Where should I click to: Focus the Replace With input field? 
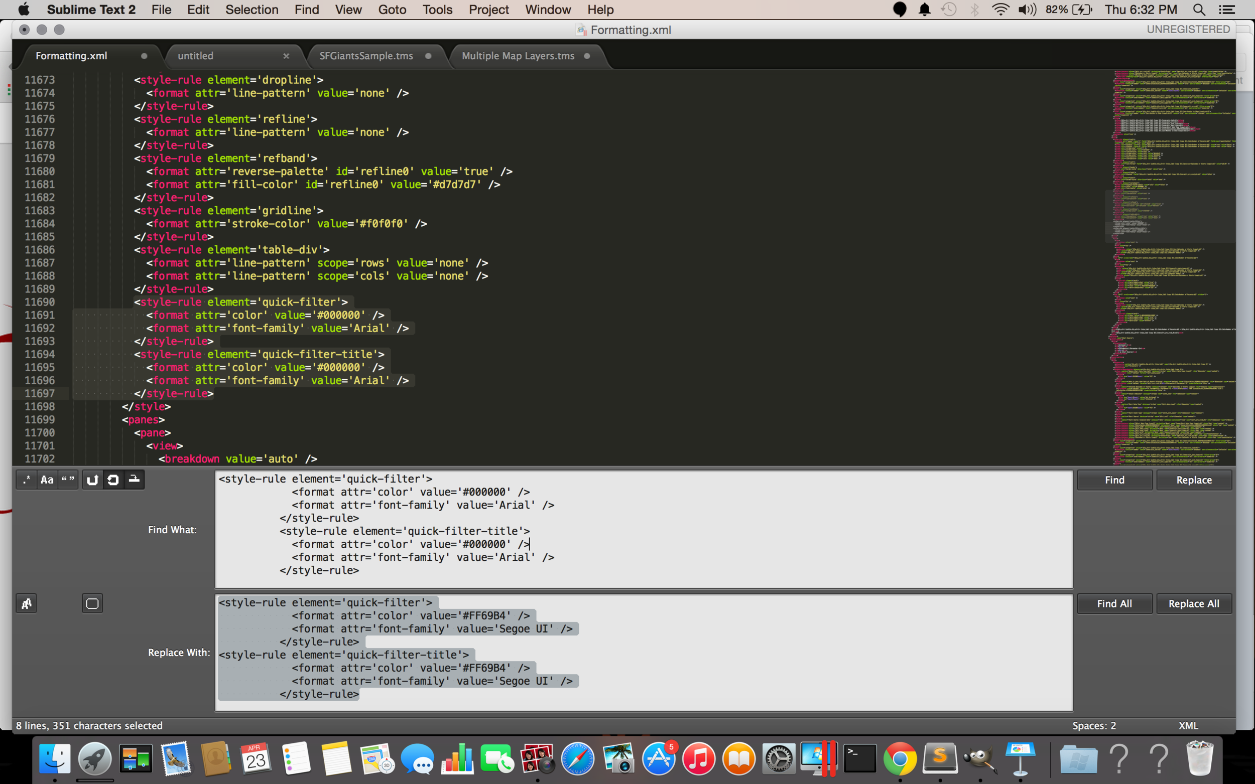coord(644,653)
